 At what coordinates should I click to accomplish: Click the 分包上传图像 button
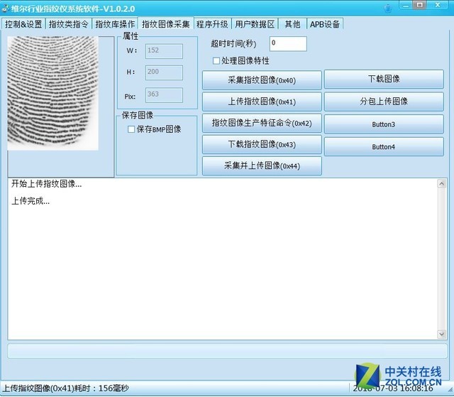click(384, 102)
